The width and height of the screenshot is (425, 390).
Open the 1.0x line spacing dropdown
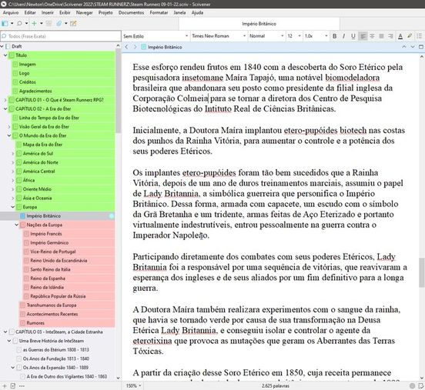[316, 36]
